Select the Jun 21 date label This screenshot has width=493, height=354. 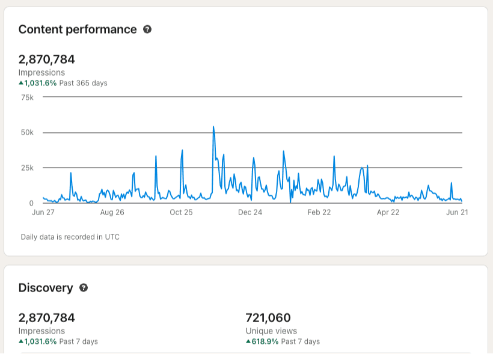tap(457, 213)
